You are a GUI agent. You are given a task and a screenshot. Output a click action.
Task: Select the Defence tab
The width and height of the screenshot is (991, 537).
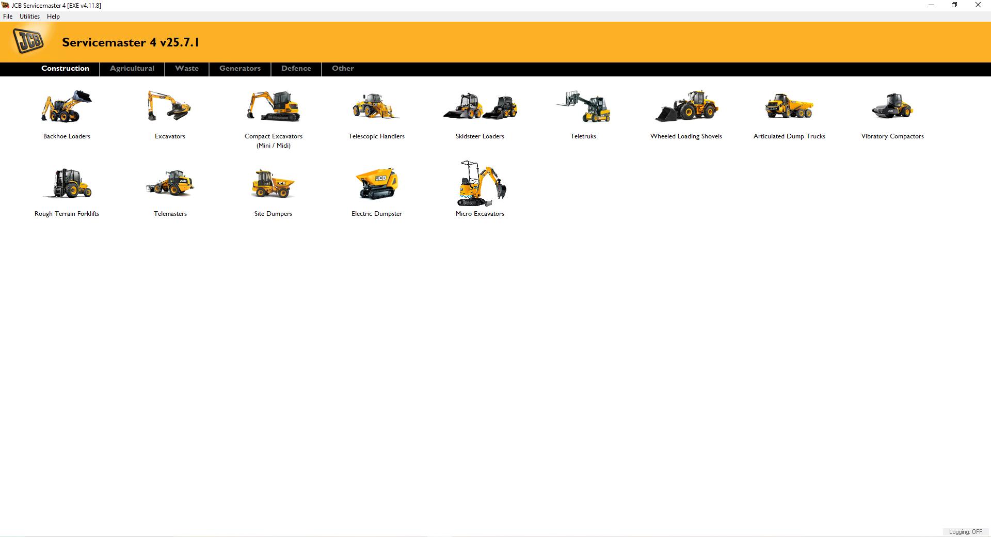pos(296,68)
